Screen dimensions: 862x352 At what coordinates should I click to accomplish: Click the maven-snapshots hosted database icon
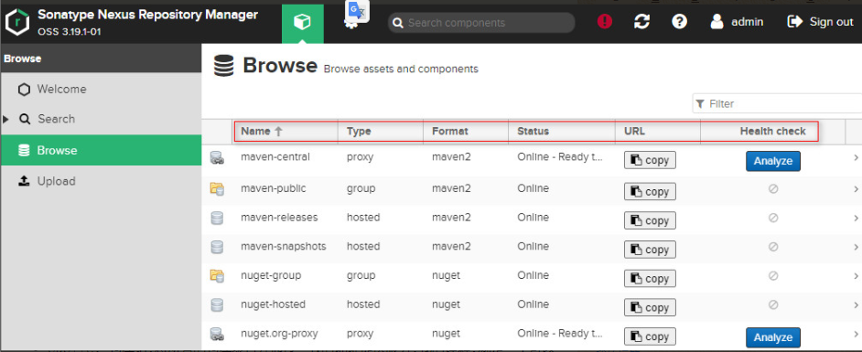pos(217,247)
